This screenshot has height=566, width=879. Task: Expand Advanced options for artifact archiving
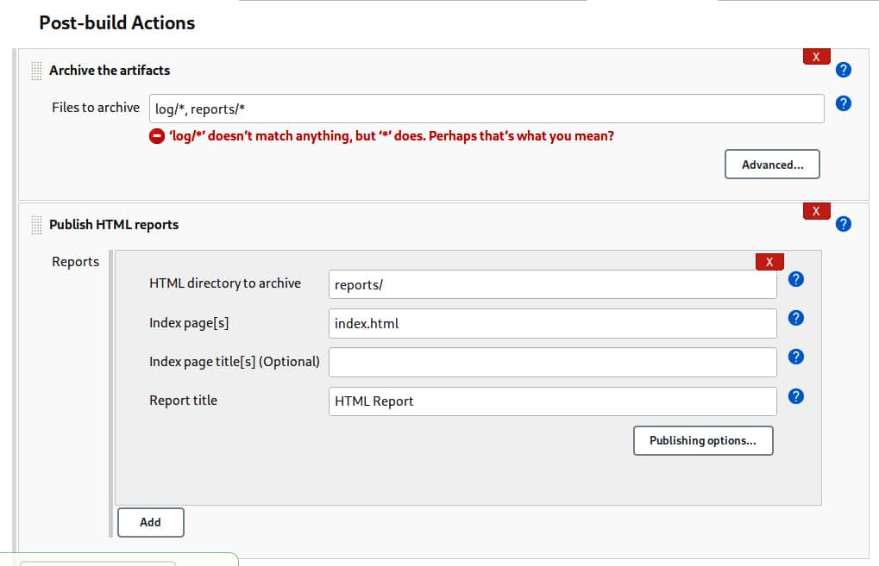tap(772, 165)
